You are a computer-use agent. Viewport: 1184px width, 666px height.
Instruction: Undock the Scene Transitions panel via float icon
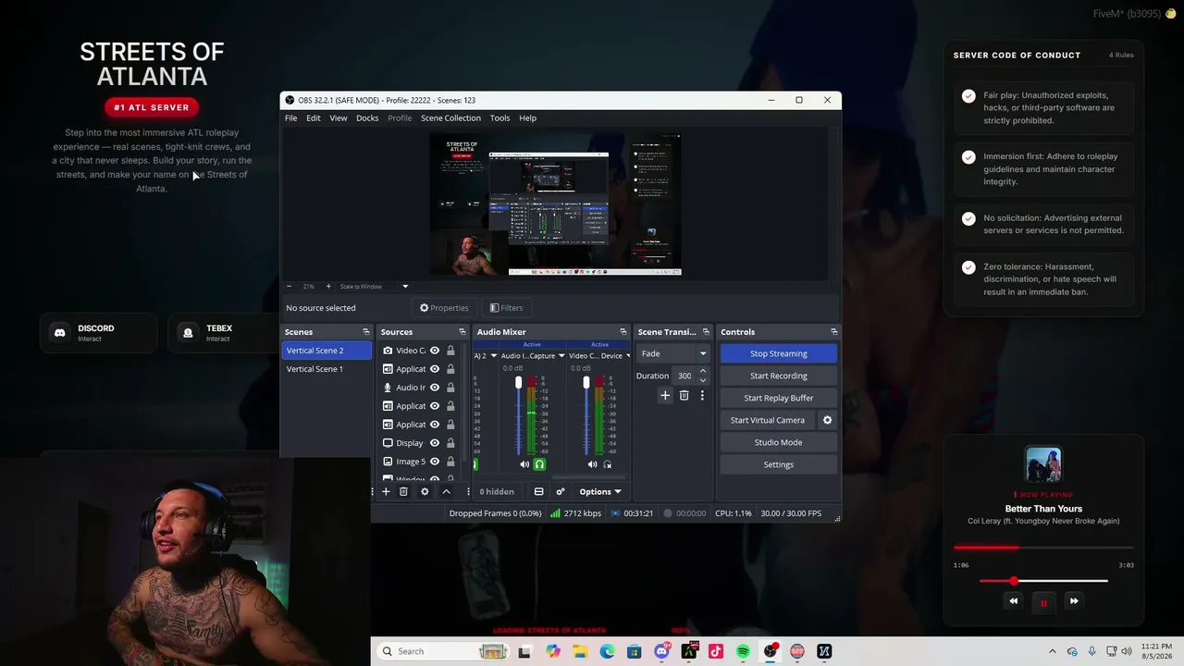[706, 332]
